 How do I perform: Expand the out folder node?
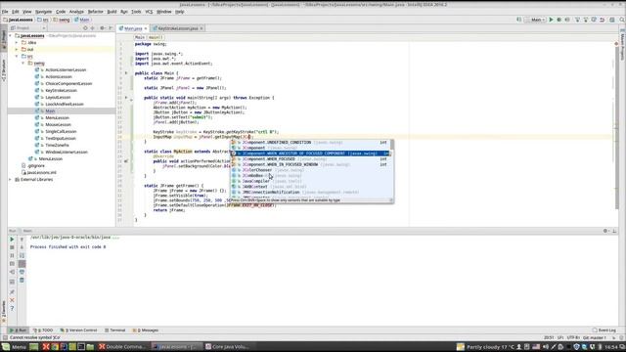pos(17,50)
